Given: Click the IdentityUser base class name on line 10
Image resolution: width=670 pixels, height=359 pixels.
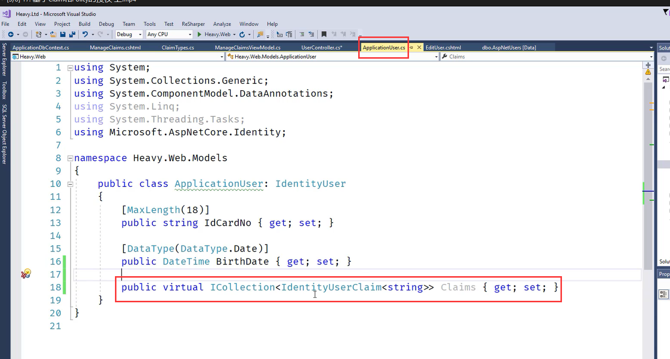Looking at the screenshot, I should coord(310,184).
